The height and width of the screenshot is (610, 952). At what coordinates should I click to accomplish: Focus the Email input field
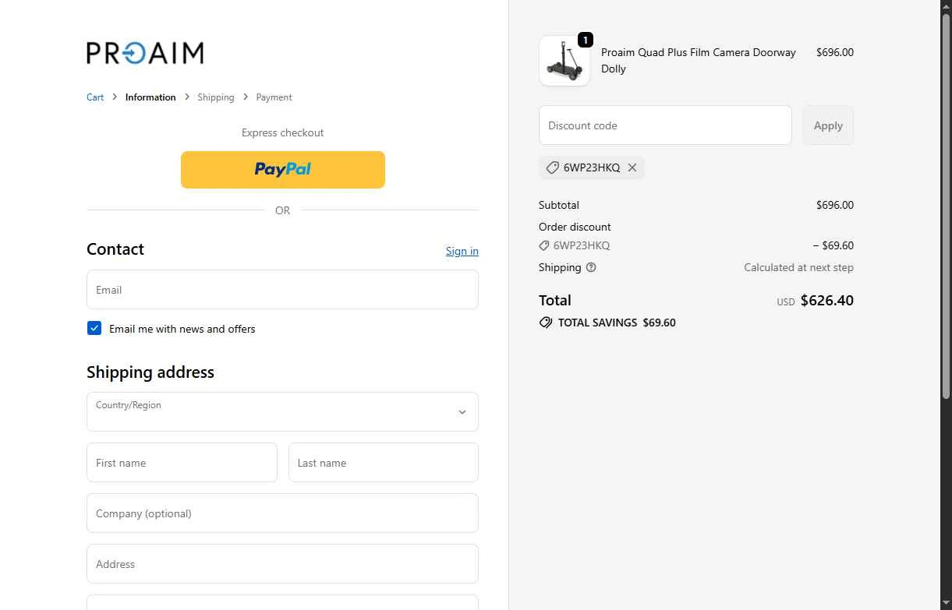click(x=282, y=290)
